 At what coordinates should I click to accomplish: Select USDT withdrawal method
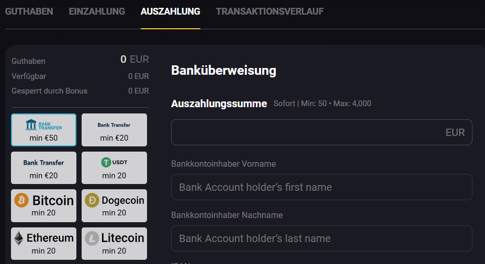tap(114, 168)
